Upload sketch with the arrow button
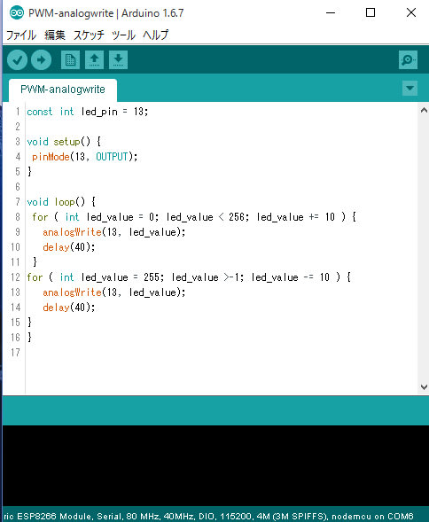429x522 pixels. point(42,60)
